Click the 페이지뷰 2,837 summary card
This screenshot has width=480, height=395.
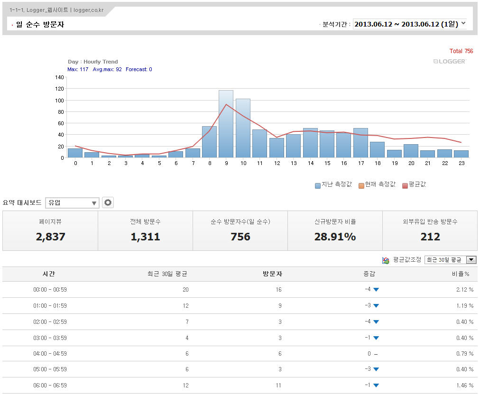click(x=50, y=231)
